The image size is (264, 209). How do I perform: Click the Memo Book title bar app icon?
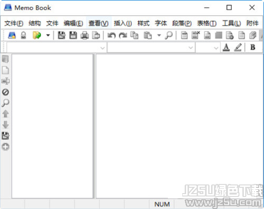pos(8,8)
